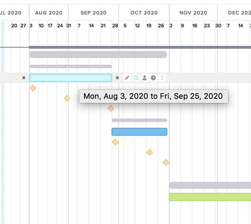Click the first milestone diamond at Aug 3
The height and width of the screenshot is (224, 251).
click(x=33, y=88)
